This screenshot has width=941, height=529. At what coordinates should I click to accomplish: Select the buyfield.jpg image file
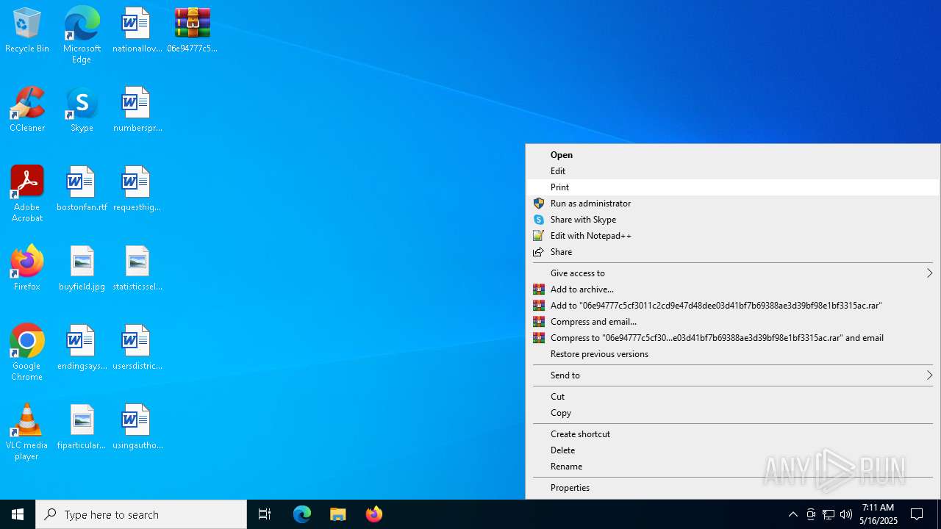[82, 269]
